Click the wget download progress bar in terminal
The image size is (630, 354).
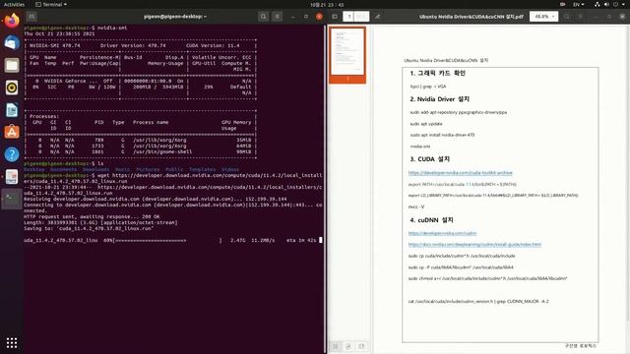pos(168,240)
